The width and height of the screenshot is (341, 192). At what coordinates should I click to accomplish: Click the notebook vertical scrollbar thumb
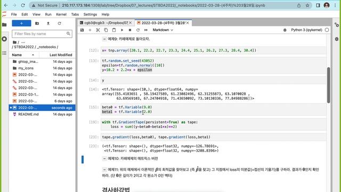pos(328,85)
